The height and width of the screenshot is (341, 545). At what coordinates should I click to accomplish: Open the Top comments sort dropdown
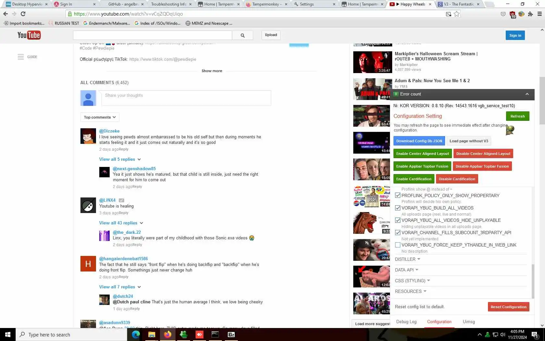(100, 117)
